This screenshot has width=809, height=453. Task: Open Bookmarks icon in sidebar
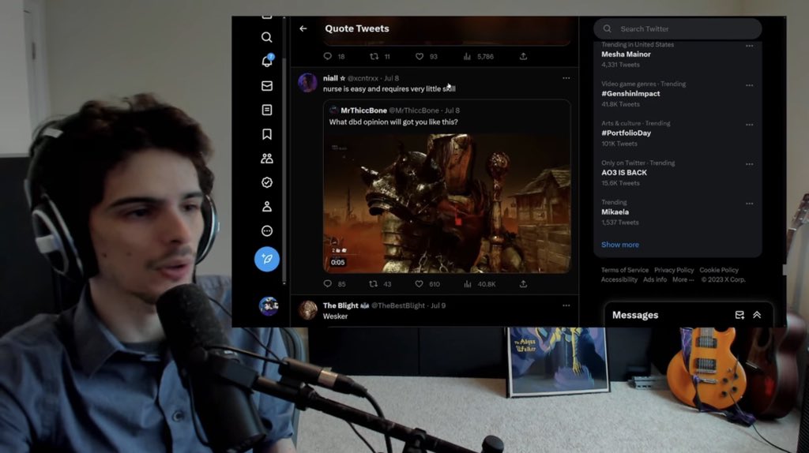point(267,134)
